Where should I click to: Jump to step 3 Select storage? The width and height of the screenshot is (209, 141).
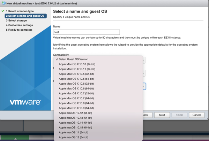pyautogui.click(x=16, y=21)
